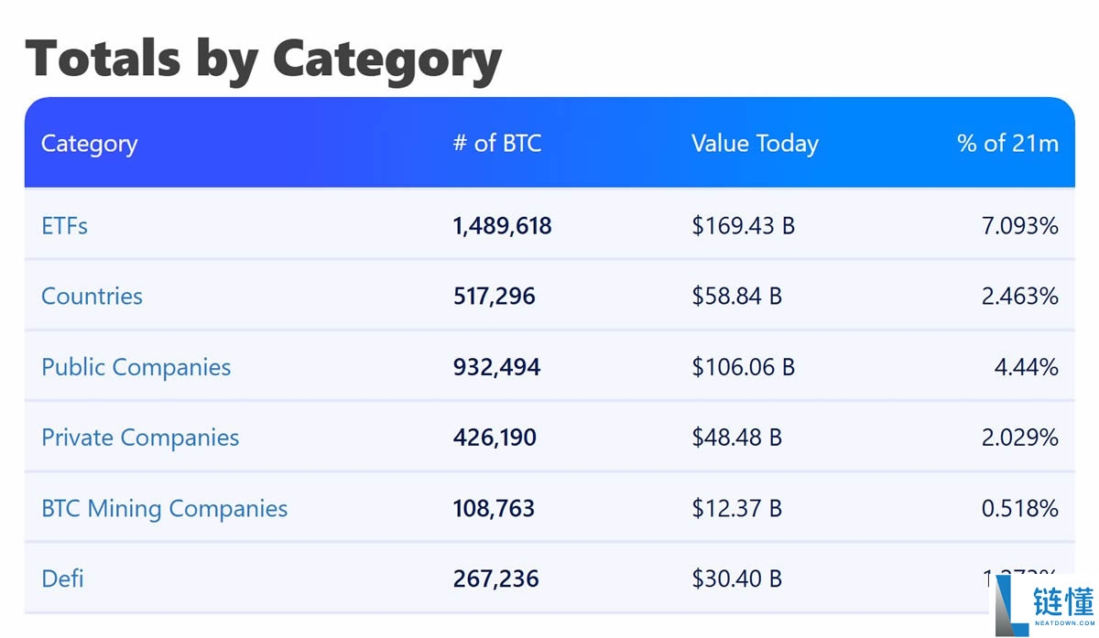This screenshot has height=638, width=1099.
Task: Open the Private Companies link
Action: [x=140, y=438]
